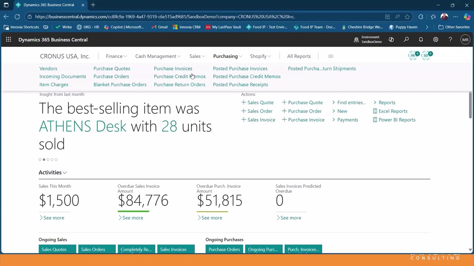
Task: Open the Help question mark
Action: click(450, 40)
